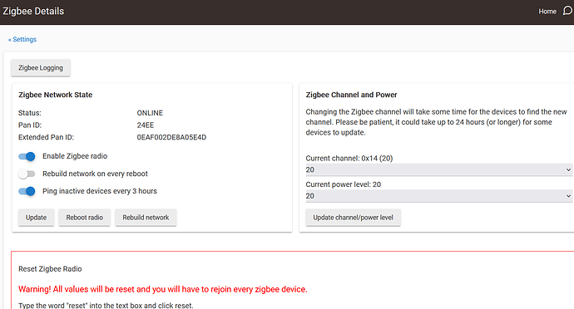Toggle Ping inactive devices every 3 hours
This screenshot has width=574, height=309.
click(x=27, y=191)
